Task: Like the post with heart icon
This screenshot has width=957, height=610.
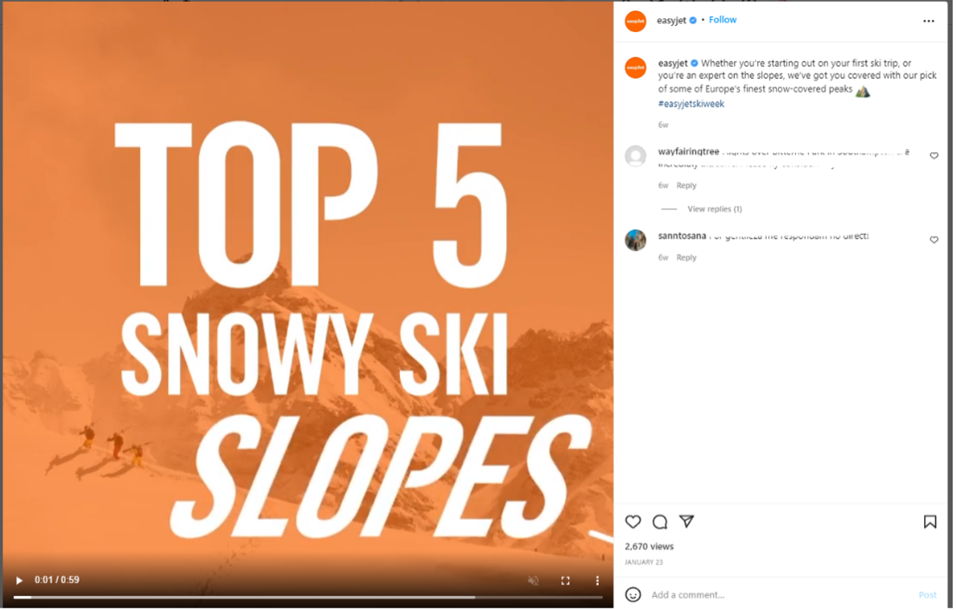Action: pyautogui.click(x=633, y=522)
